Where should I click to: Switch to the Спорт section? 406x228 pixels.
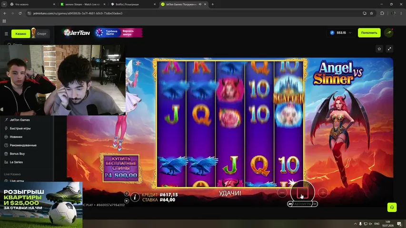coord(41,34)
